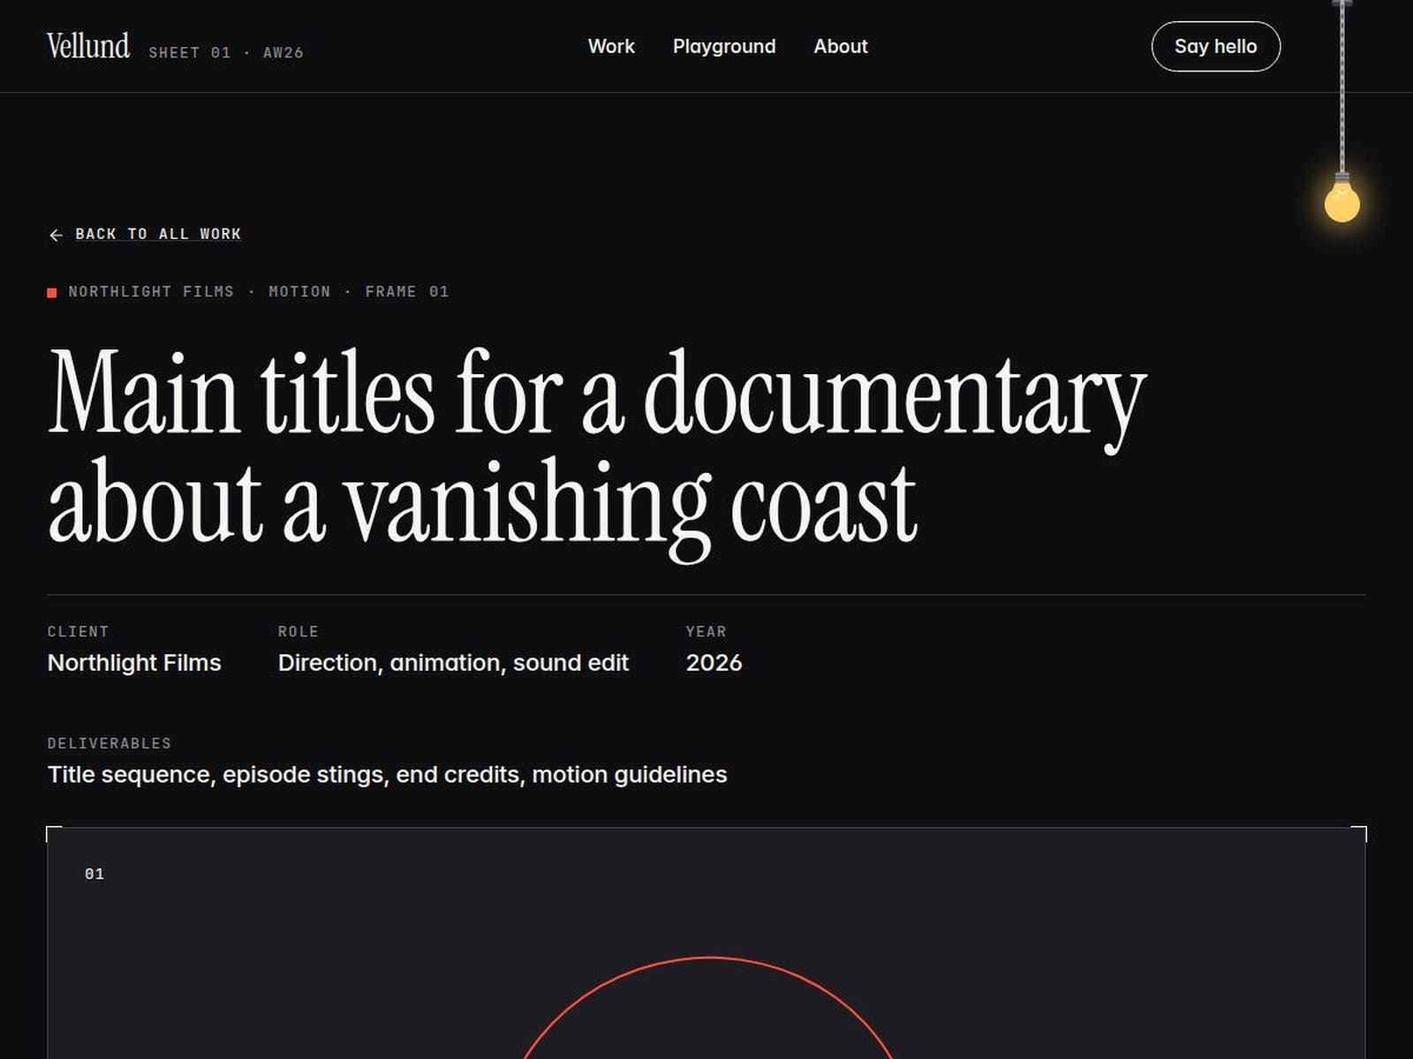Click the CLIENT label
This screenshot has width=1413, height=1059.
pyautogui.click(x=79, y=632)
